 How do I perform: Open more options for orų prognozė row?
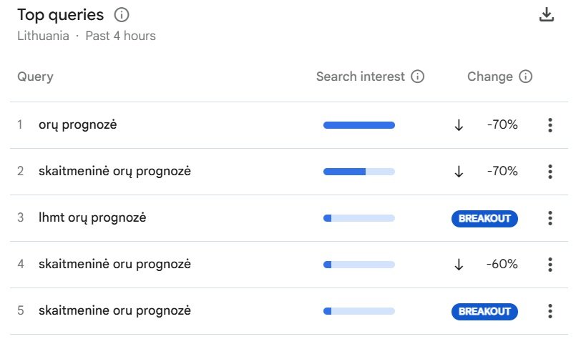[x=550, y=125]
